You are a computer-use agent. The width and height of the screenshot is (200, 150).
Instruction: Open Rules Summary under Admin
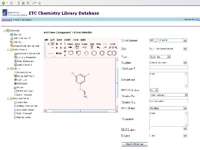tap(26, 76)
